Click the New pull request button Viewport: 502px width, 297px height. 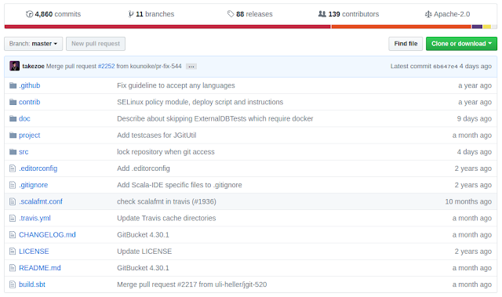(96, 44)
